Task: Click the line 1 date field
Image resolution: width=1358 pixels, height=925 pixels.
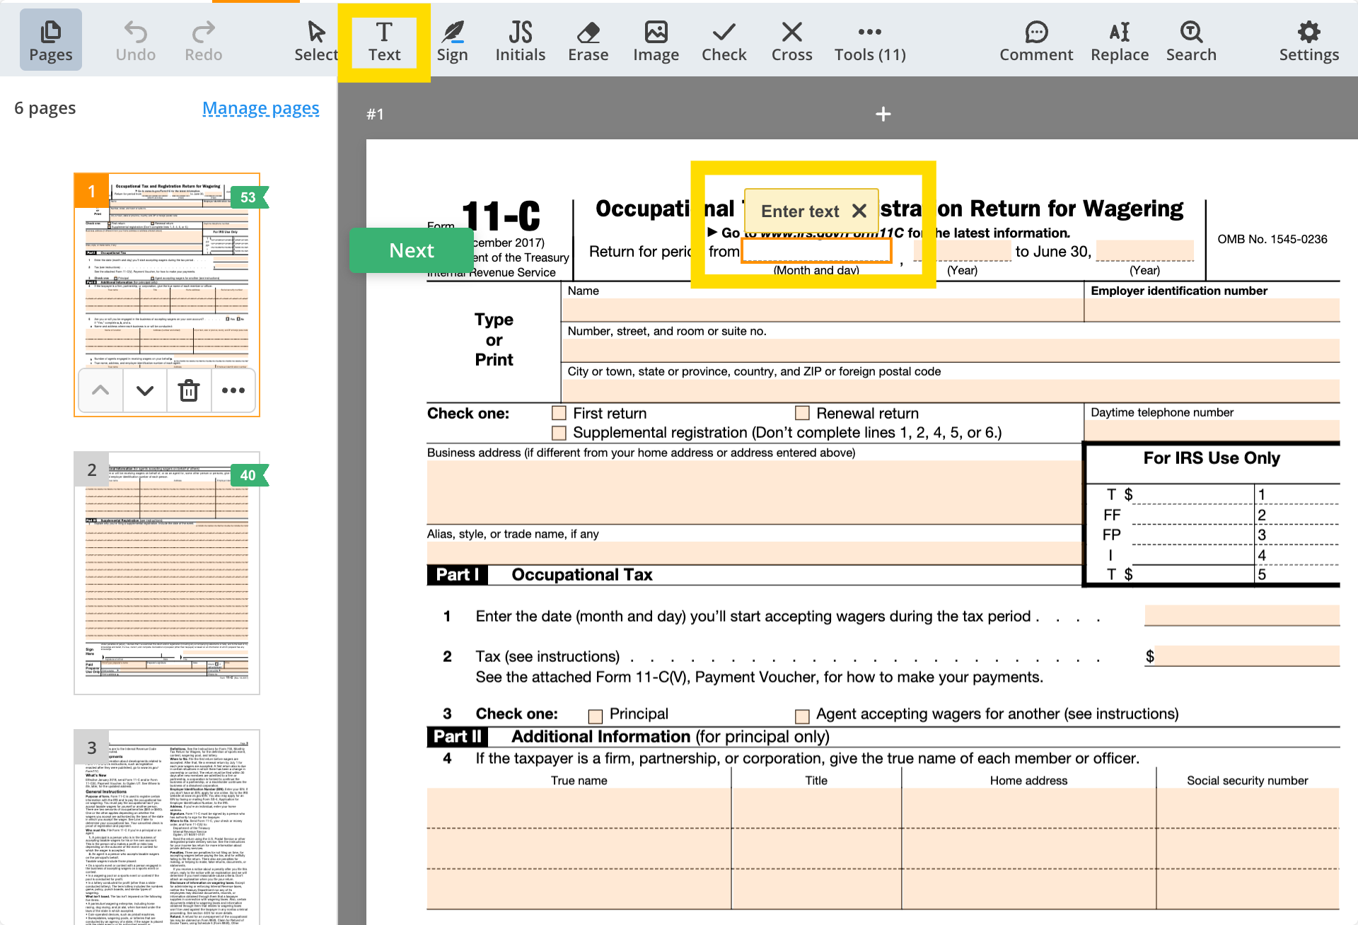Action: [x=1242, y=616]
